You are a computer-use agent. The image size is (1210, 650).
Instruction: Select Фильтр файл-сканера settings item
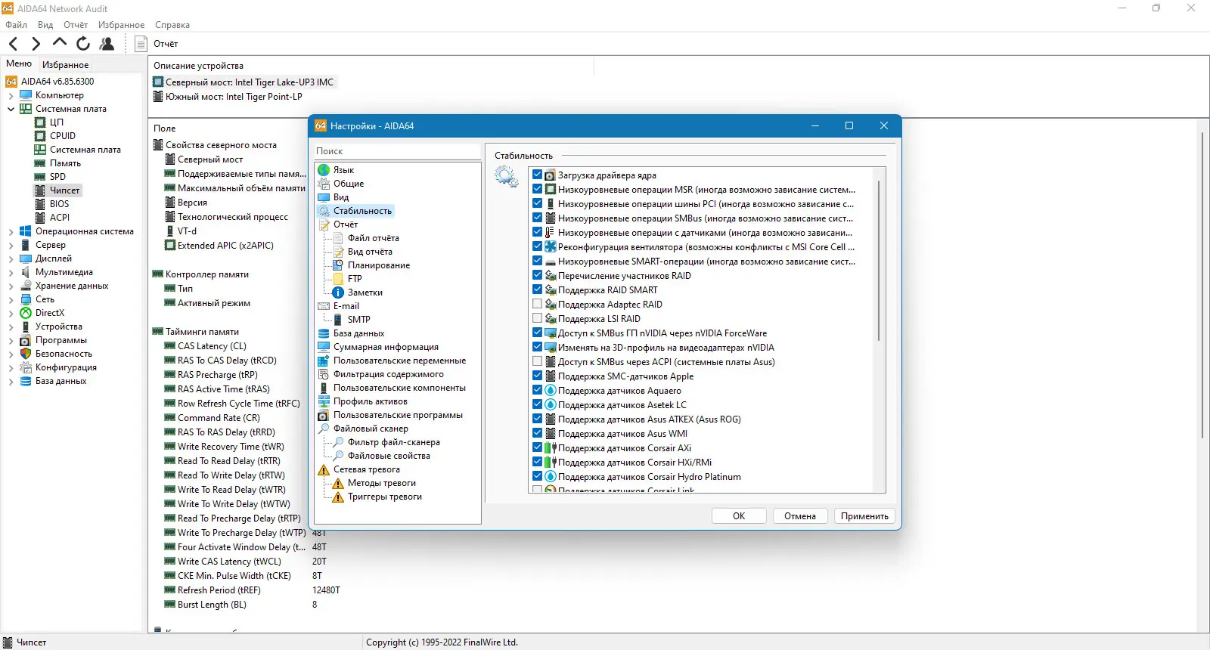(x=394, y=442)
